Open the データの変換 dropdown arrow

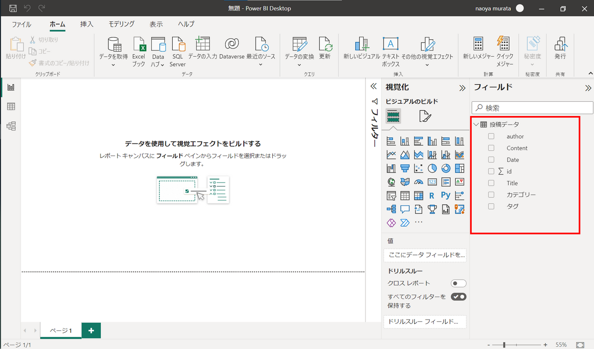coord(299,65)
